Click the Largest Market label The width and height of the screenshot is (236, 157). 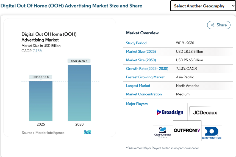pos(138,86)
